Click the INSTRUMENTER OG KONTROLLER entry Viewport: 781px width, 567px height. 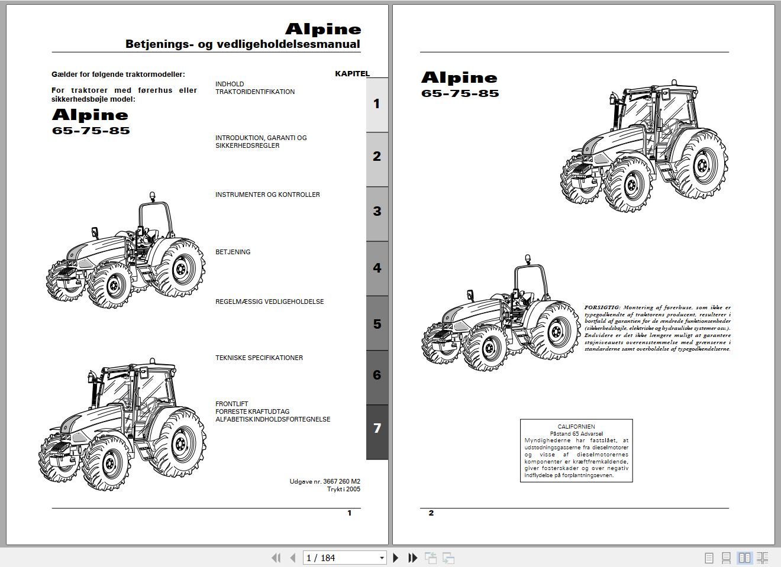267,195
